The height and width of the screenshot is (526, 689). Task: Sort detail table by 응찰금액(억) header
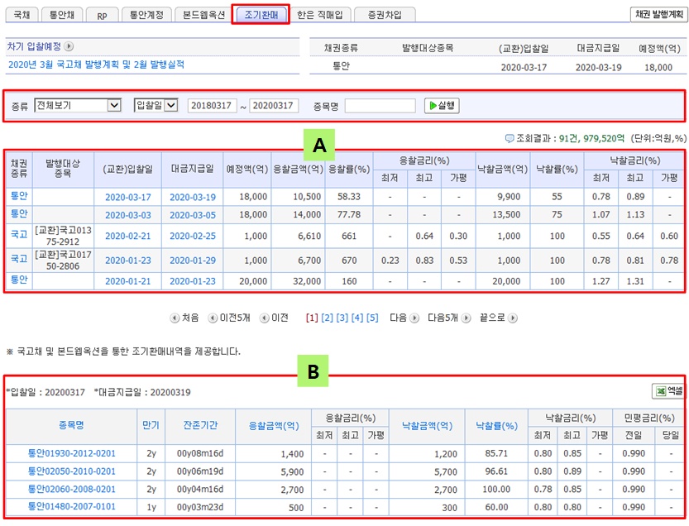pos(274,426)
